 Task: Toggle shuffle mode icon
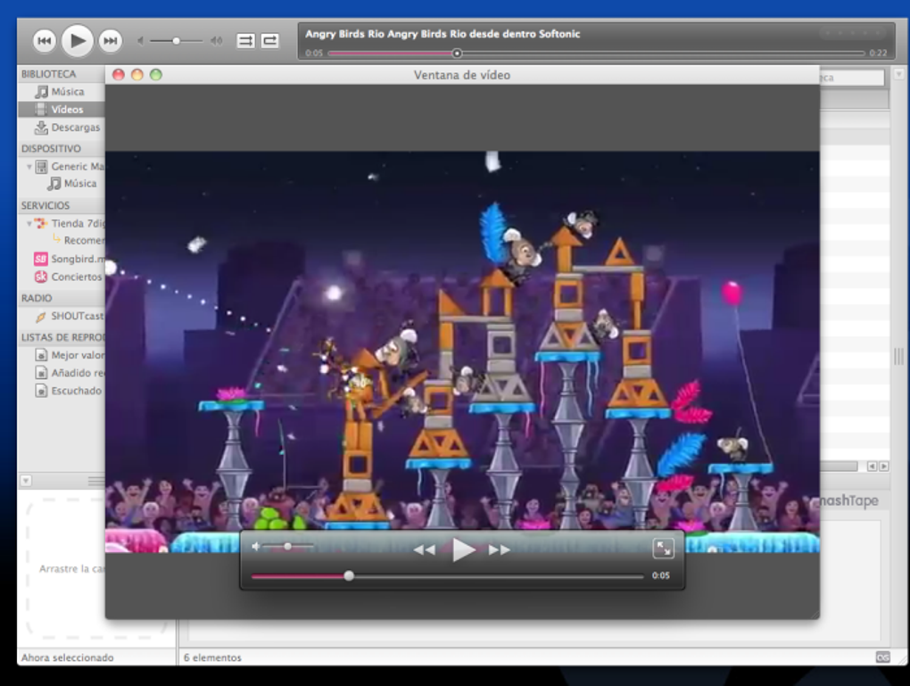click(x=245, y=41)
